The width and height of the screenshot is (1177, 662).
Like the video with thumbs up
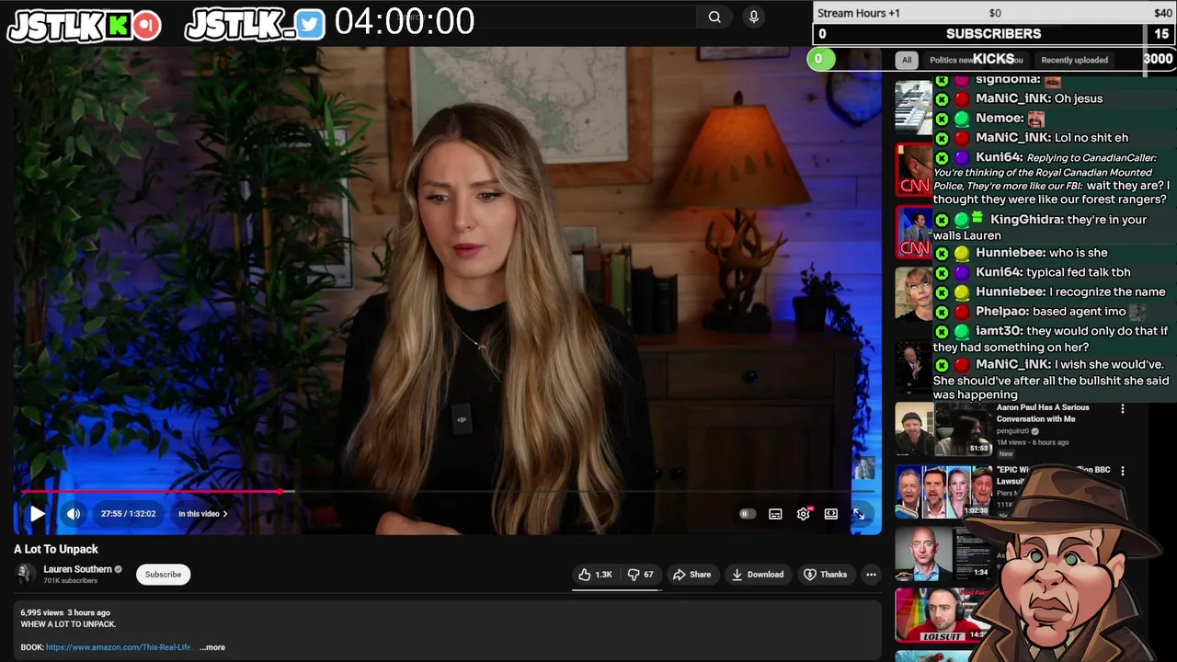(595, 575)
